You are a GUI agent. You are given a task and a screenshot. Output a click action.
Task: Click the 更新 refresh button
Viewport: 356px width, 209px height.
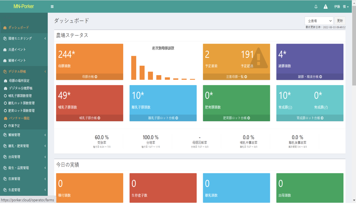340,21
